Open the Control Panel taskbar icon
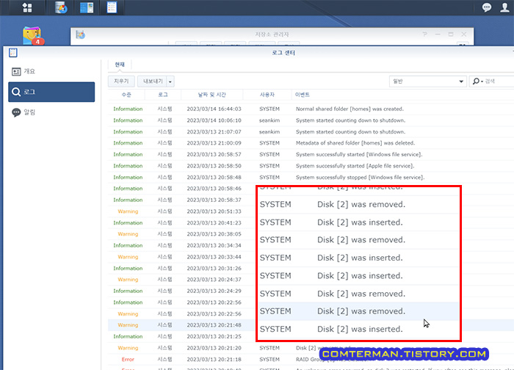 (87, 7)
